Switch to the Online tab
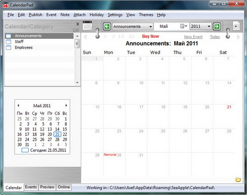This screenshot has height=195, width=247. 64,187
